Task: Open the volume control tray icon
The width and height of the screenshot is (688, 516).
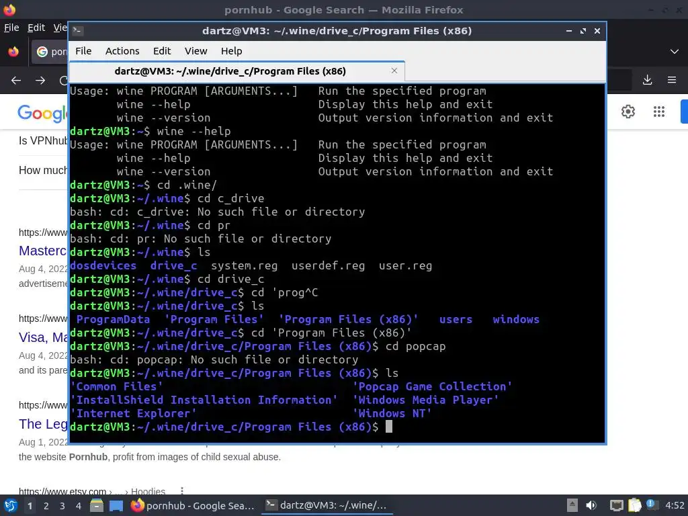Action: tap(591, 505)
